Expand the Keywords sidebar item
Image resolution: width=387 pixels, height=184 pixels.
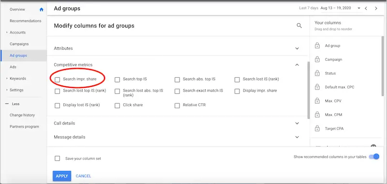[x=7, y=78]
